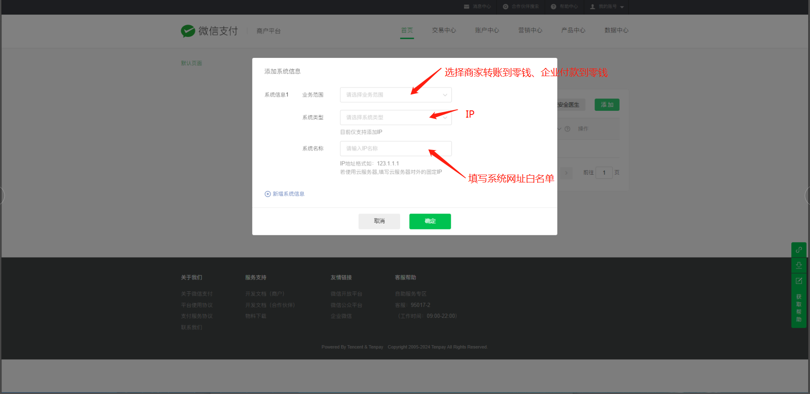Click the page number input box

pos(604,173)
